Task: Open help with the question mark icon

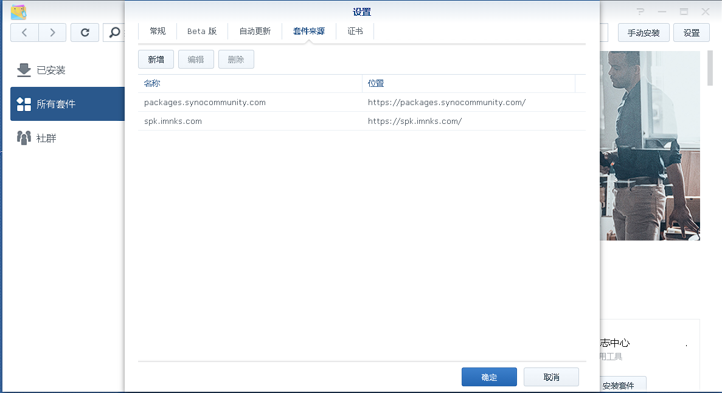Action: [x=640, y=12]
